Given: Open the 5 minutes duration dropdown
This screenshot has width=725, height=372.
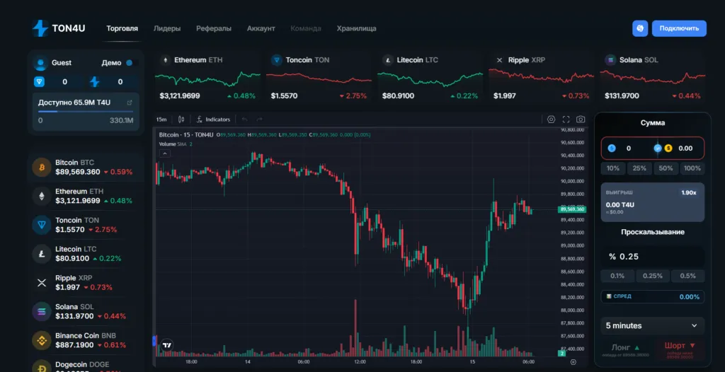Looking at the screenshot, I should 652,326.
